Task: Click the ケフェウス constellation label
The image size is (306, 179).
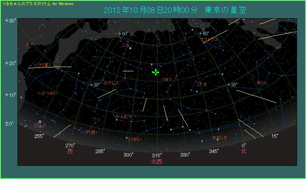Action: (x=209, y=40)
